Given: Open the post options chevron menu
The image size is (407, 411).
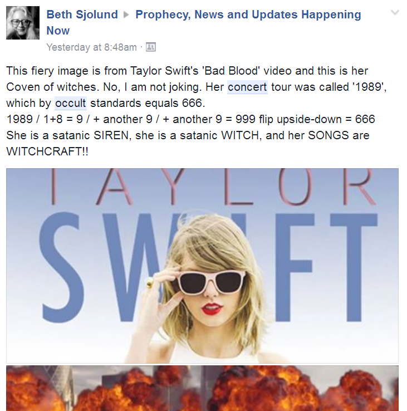Looking at the screenshot, I should point(395,12).
